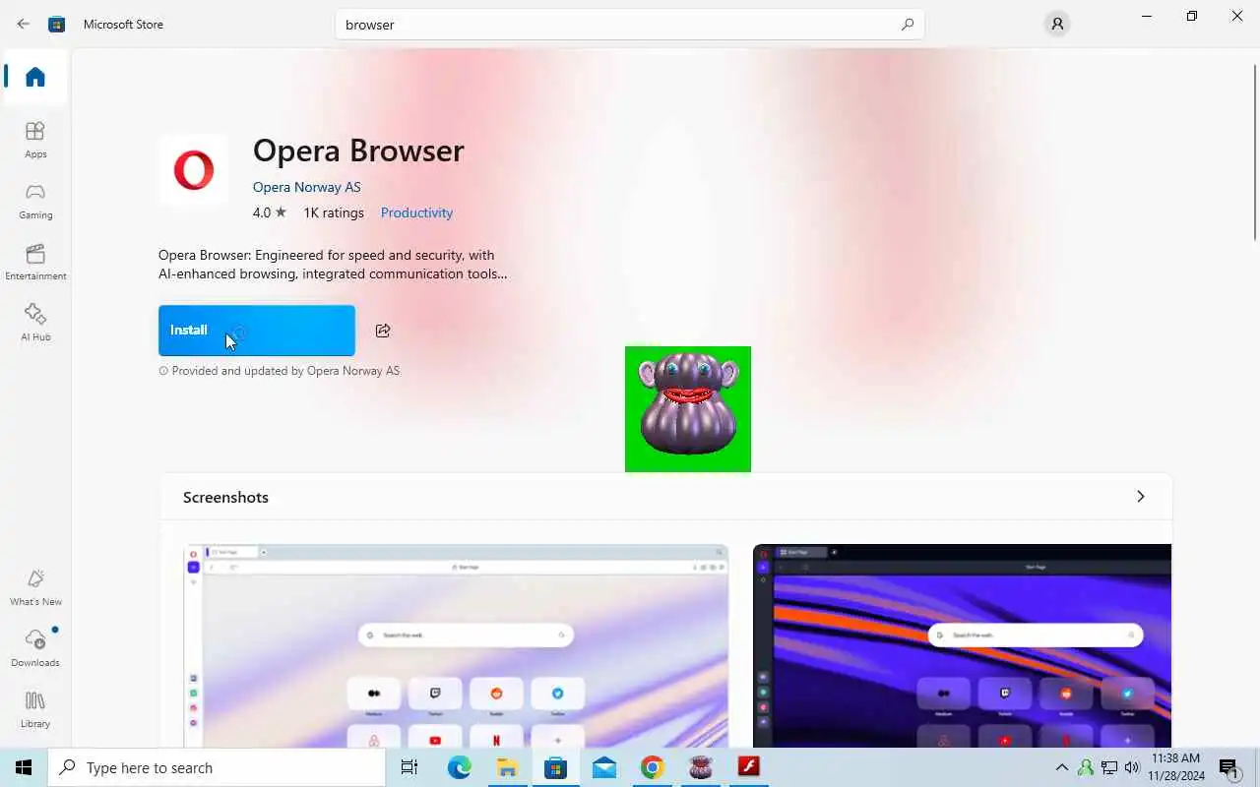Open Flash Player icon on taskbar

748,767
